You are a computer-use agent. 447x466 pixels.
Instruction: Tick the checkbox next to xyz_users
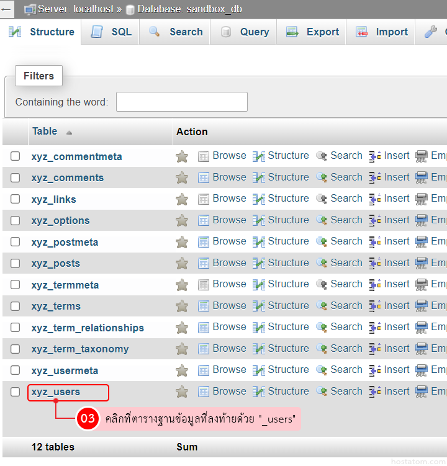[16, 392]
